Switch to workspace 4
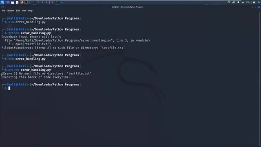Screen dimensions: 261x147 coord(46,2)
